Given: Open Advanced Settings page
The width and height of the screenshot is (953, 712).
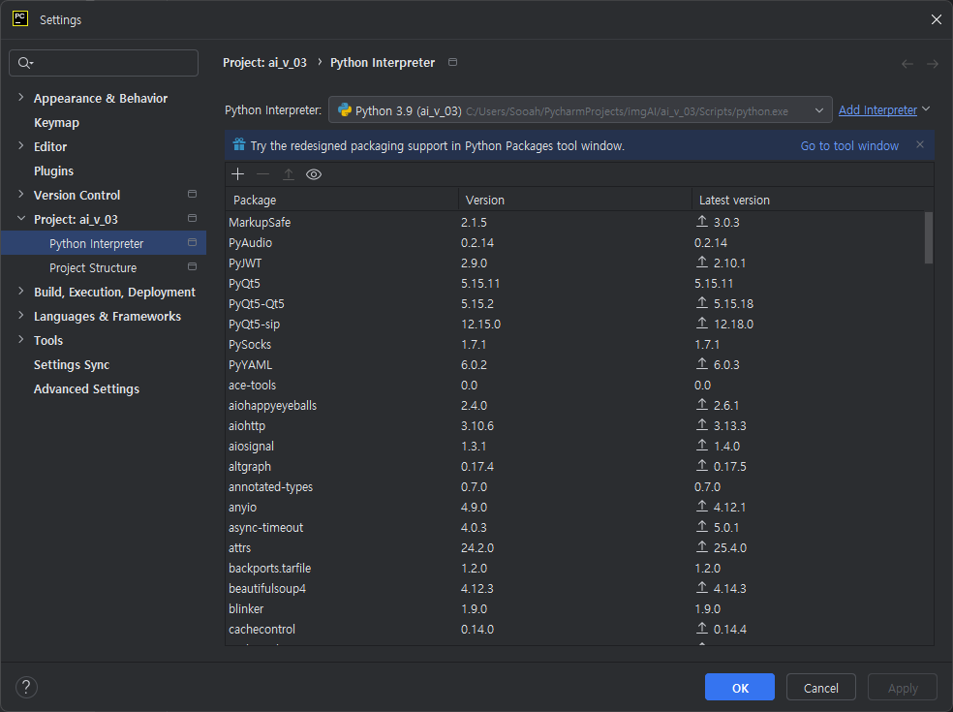Looking at the screenshot, I should point(86,389).
